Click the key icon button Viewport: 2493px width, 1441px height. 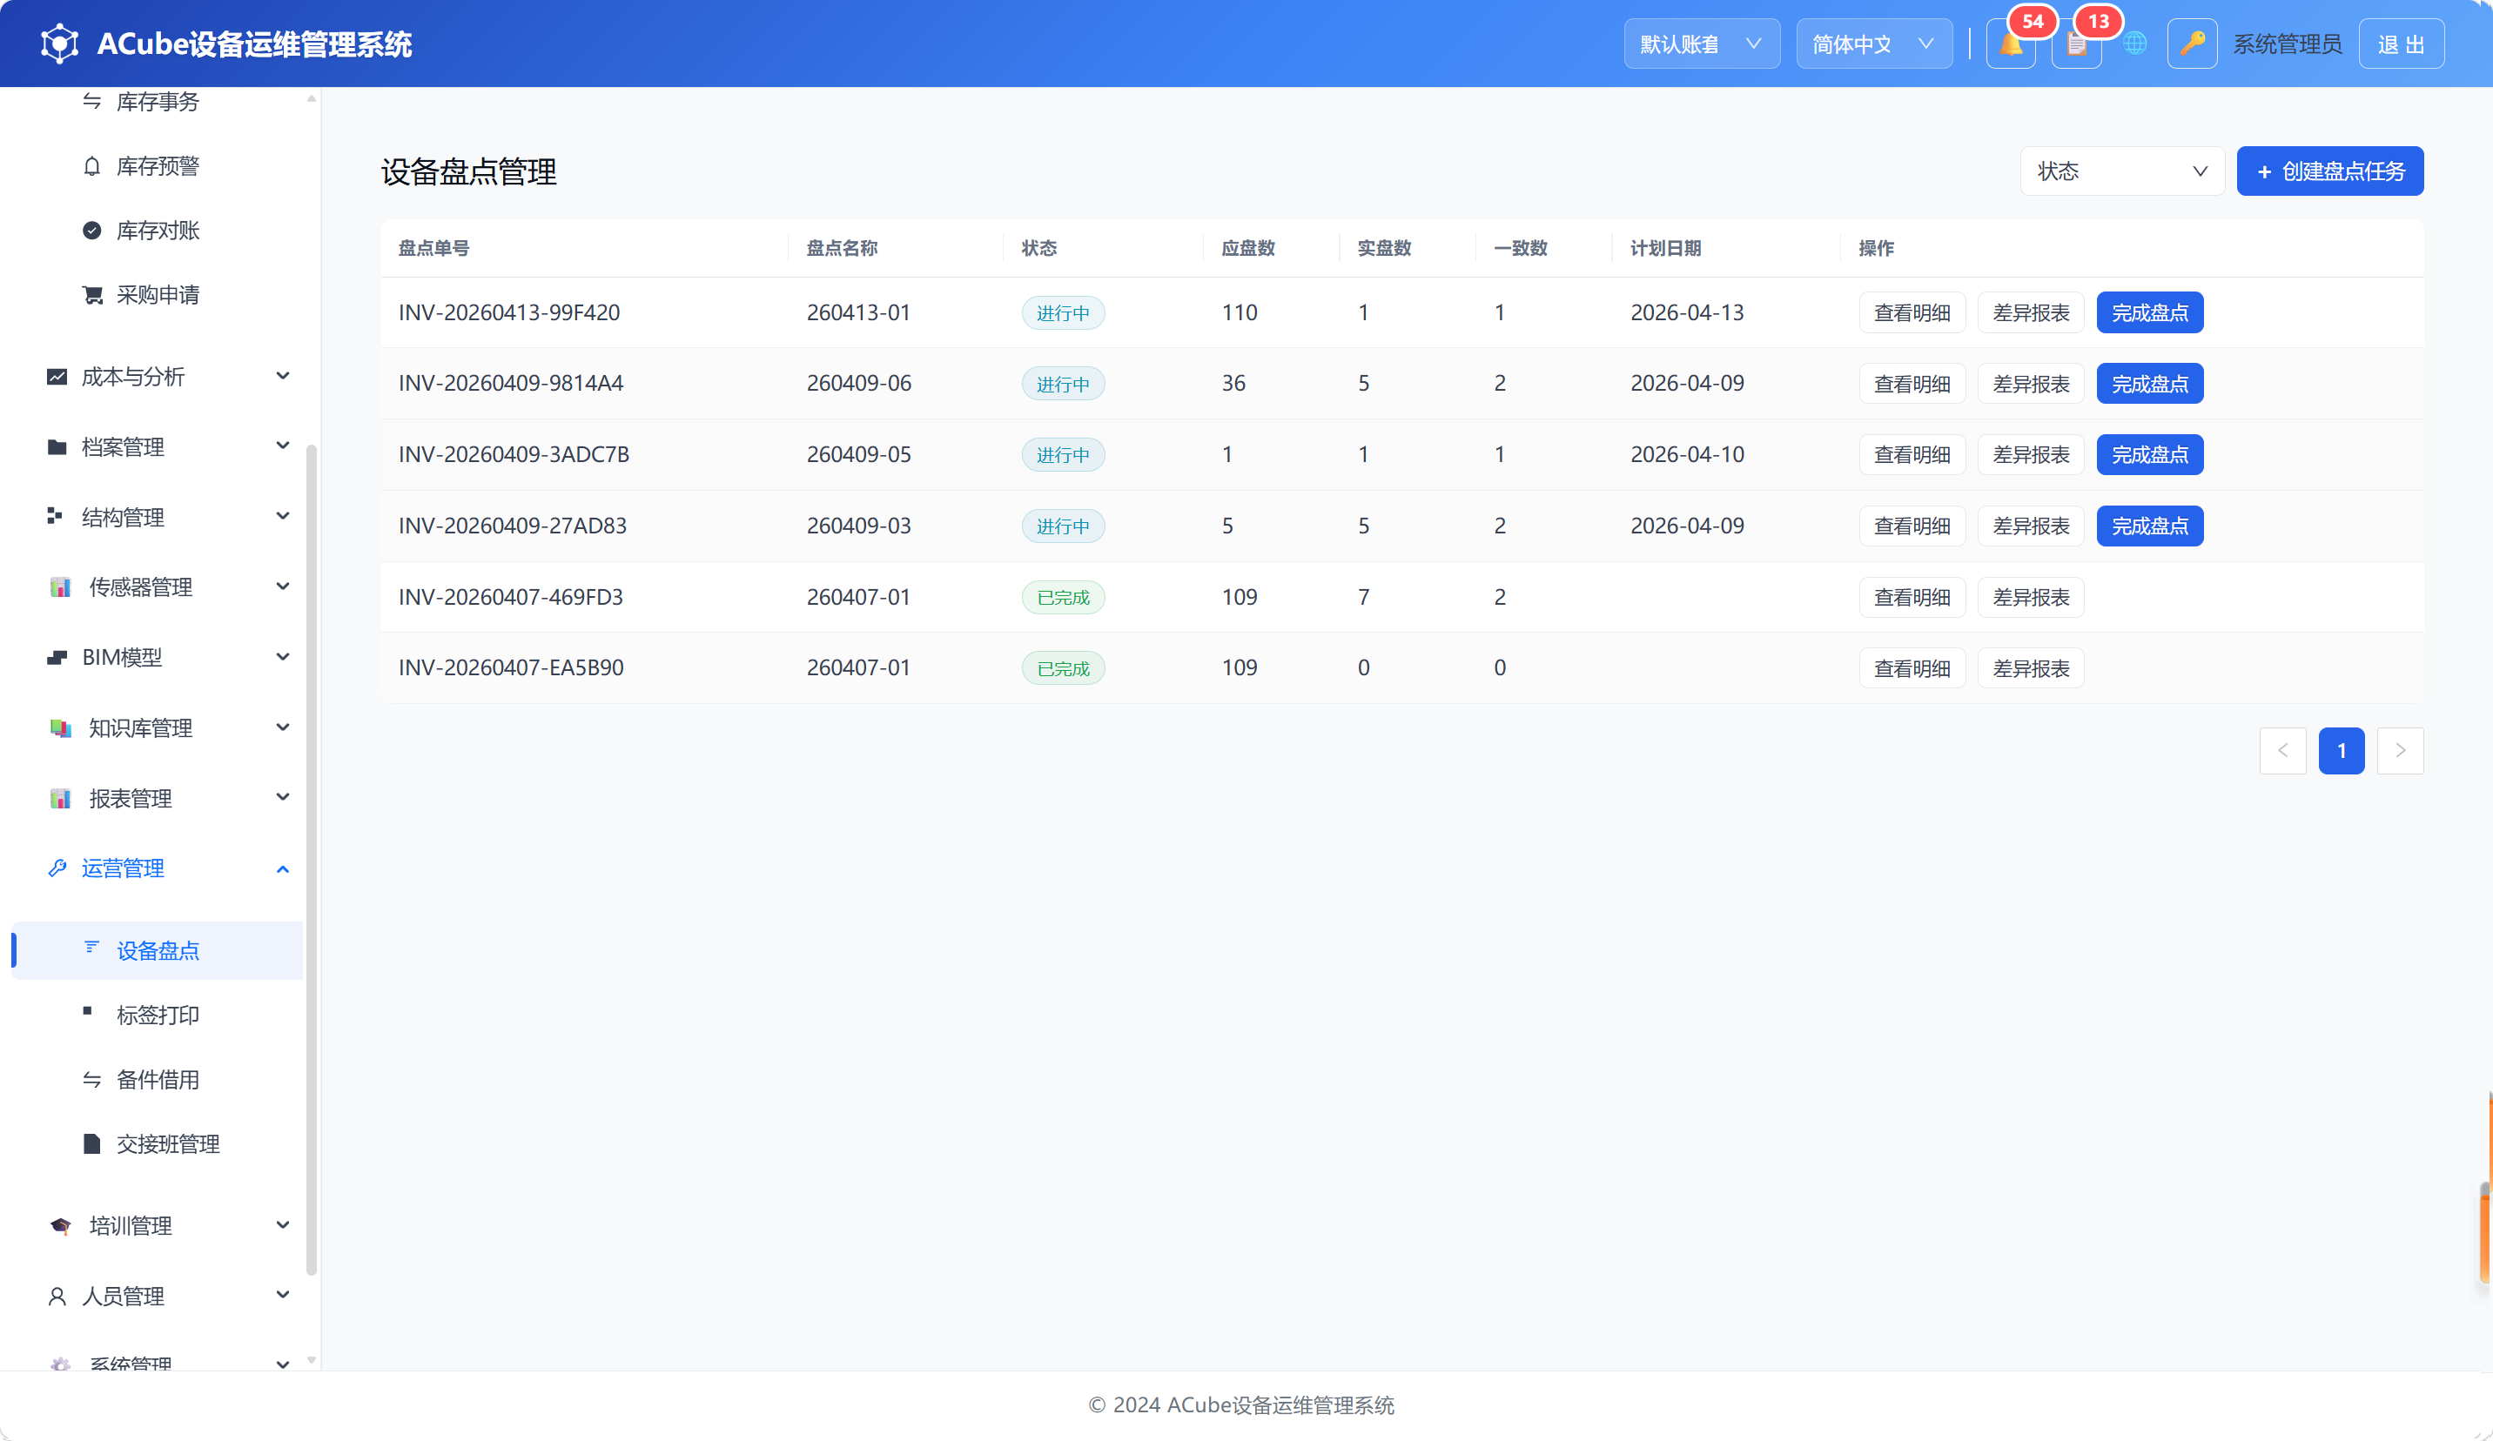coord(2193,44)
